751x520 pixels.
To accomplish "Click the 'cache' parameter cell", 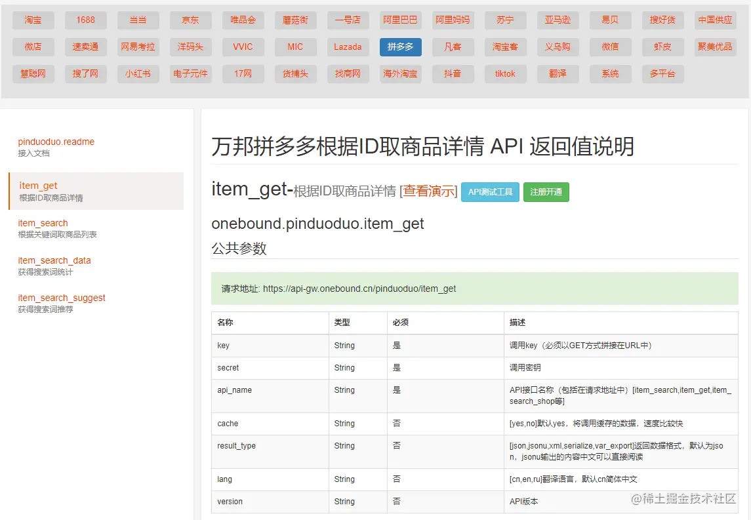I will (270, 424).
